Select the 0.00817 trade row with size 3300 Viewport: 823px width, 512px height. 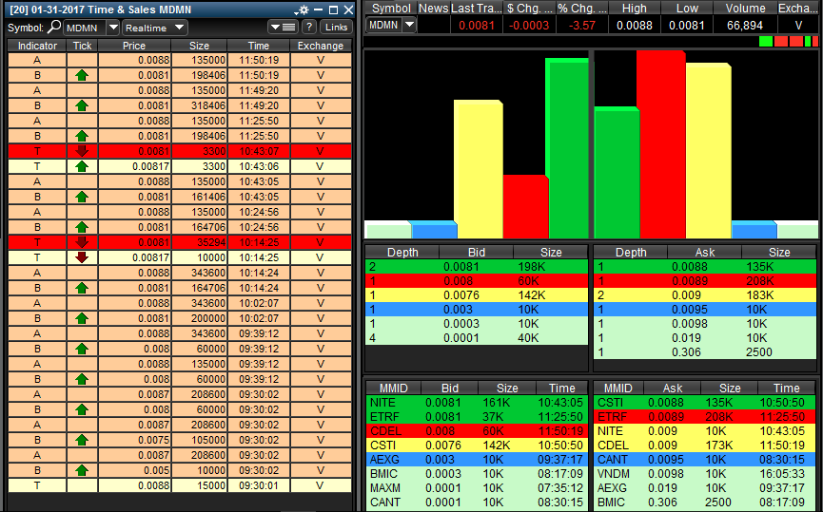(180, 166)
